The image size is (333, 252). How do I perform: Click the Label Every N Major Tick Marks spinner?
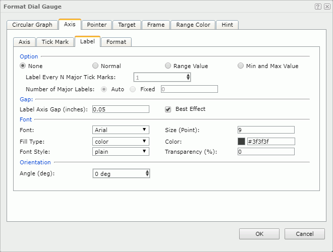point(162,77)
